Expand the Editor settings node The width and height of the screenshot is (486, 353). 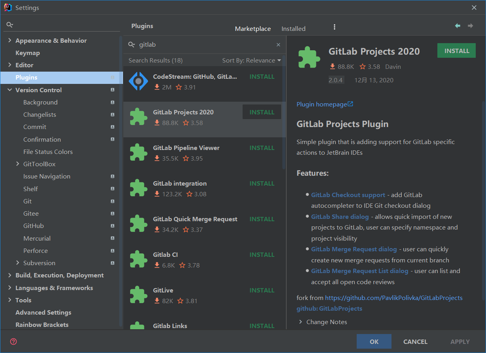click(x=9, y=65)
